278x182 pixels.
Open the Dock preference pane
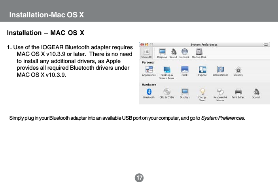click(x=185, y=71)
